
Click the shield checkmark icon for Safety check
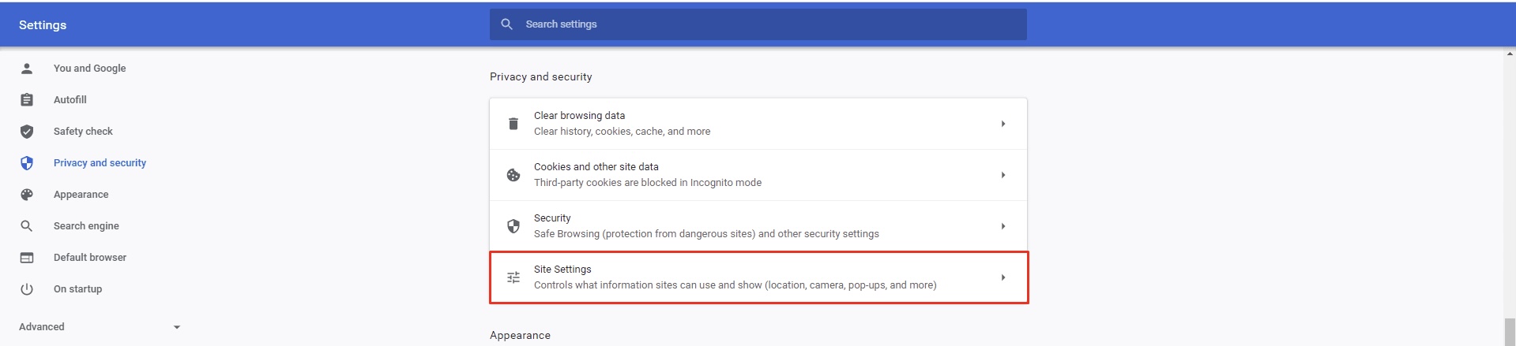click(x=27, y=132)
